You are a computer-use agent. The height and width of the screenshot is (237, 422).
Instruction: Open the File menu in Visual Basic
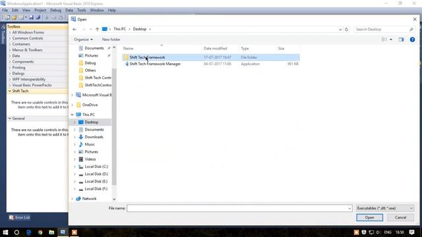pos(5,11)
